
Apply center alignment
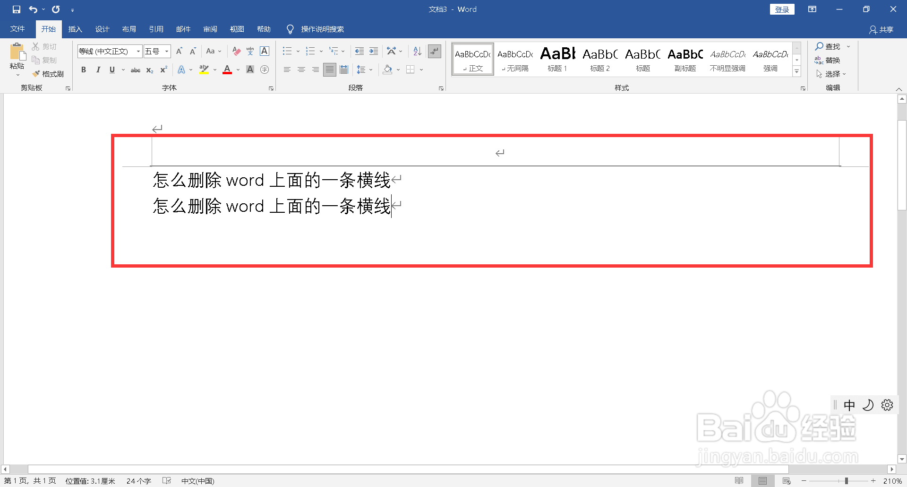point(301,70)
